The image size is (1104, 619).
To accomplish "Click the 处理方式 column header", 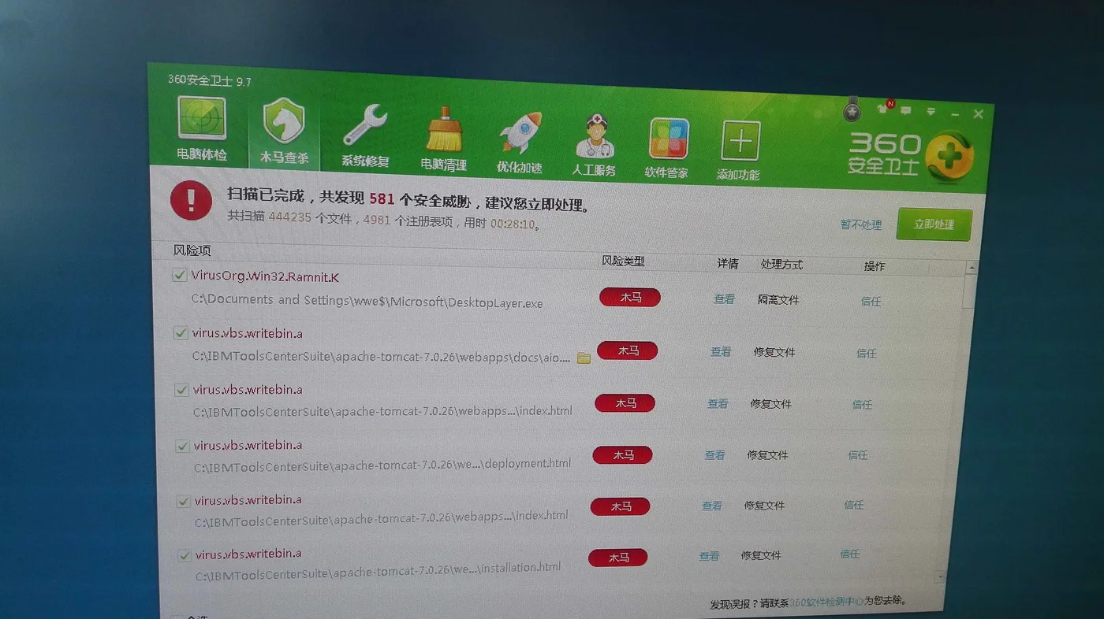I will pos(781,265).
